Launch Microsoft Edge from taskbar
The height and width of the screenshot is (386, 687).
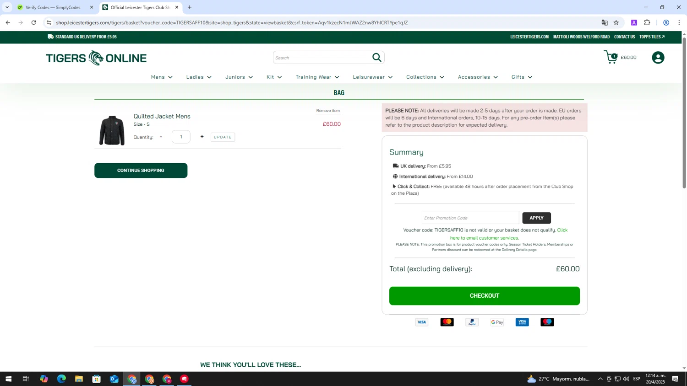pos(61,379)
